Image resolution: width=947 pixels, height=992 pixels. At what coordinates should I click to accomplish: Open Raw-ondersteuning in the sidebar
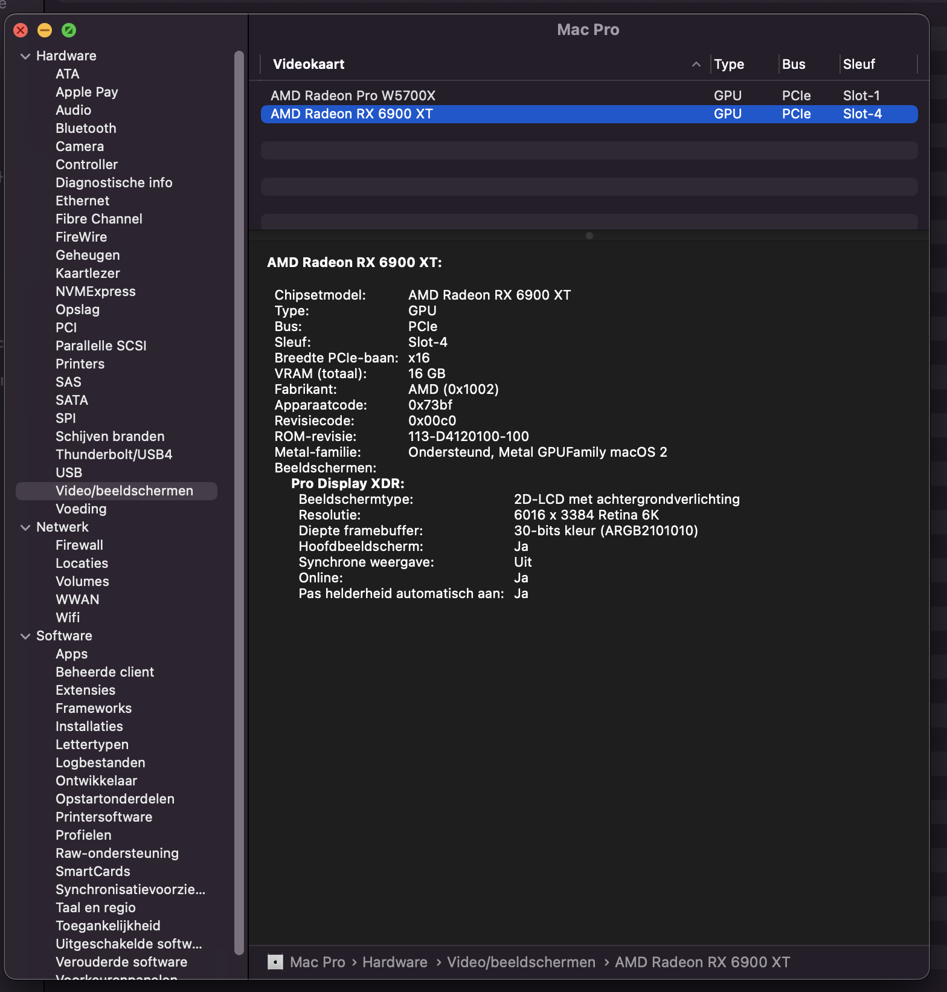pos(117,853)
